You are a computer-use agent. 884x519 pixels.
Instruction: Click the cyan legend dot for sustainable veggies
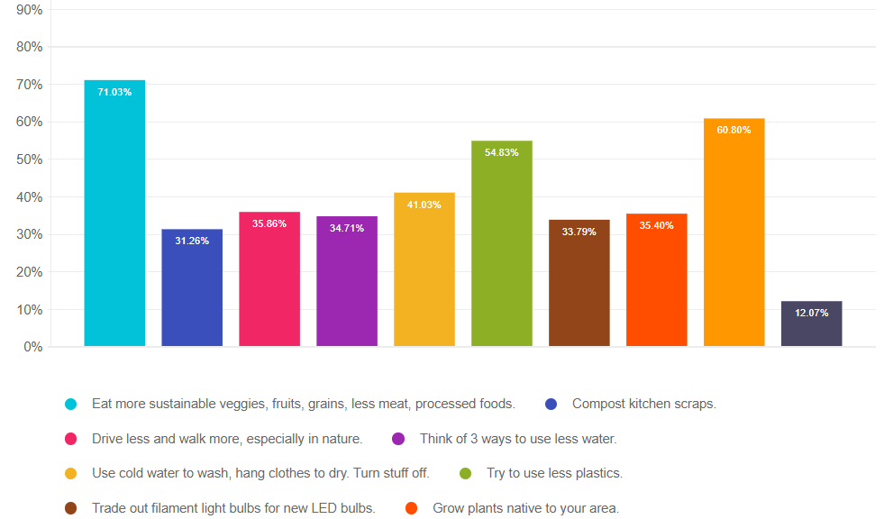70,404
